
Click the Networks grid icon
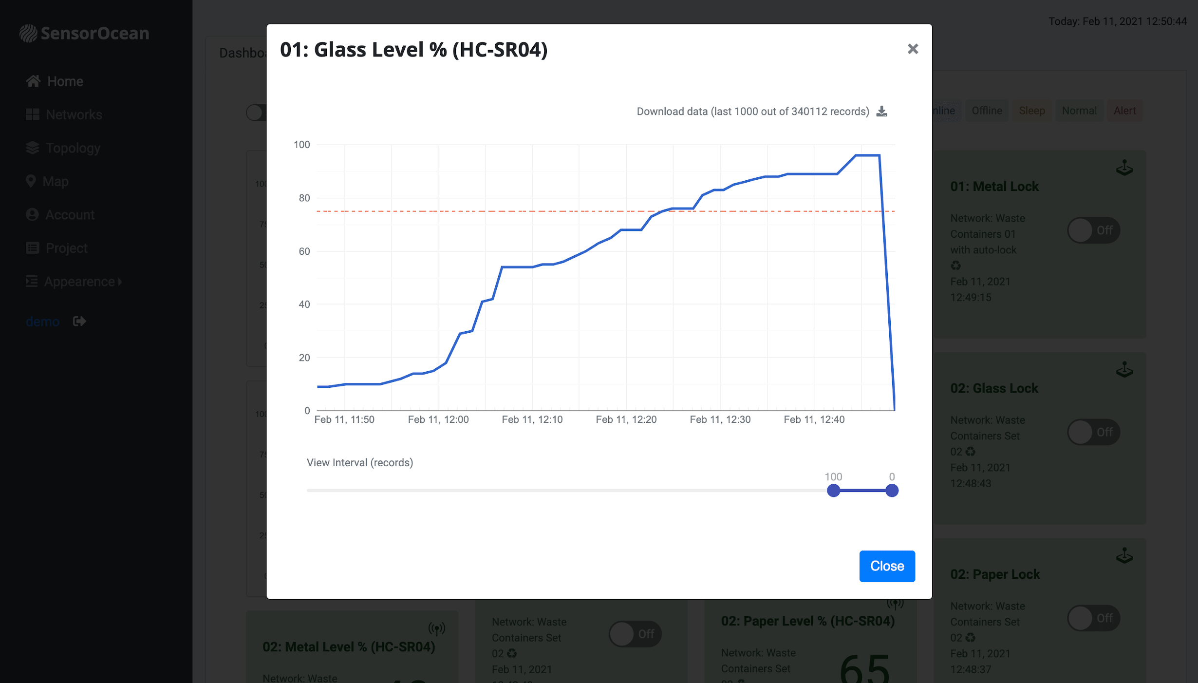pyautogui.click(x=32, y=114)
